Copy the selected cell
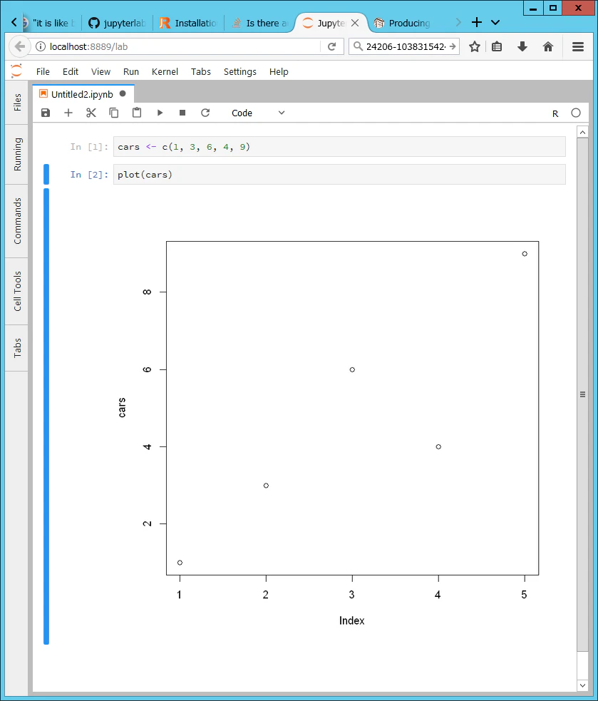This screenshot has height=701, width=598. click(114, 113)
